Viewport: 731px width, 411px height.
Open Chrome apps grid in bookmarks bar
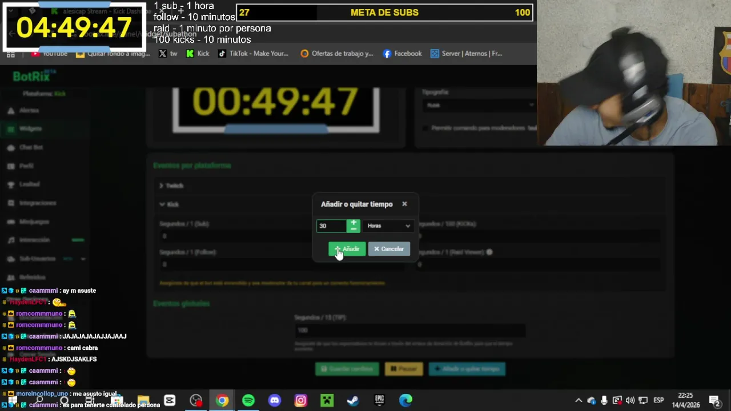[10, 54]
